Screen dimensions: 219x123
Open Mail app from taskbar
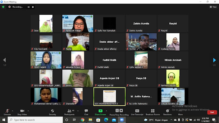point(114,120)
